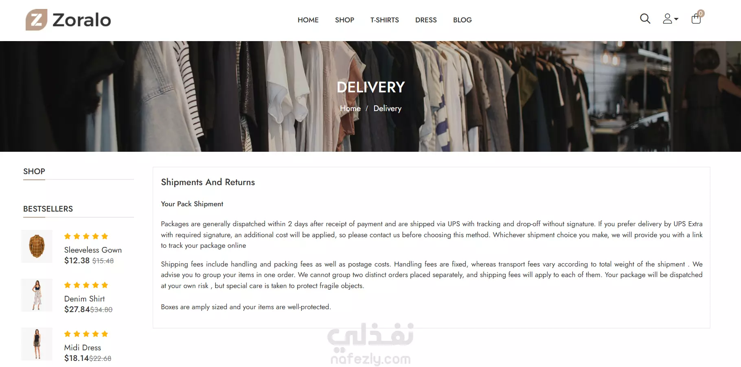The image size is (741, 367).
Task: Open the search magnifier icon
Action: (645, 19)
